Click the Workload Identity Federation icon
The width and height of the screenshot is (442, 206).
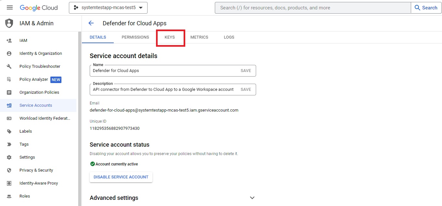coord(9,118)
